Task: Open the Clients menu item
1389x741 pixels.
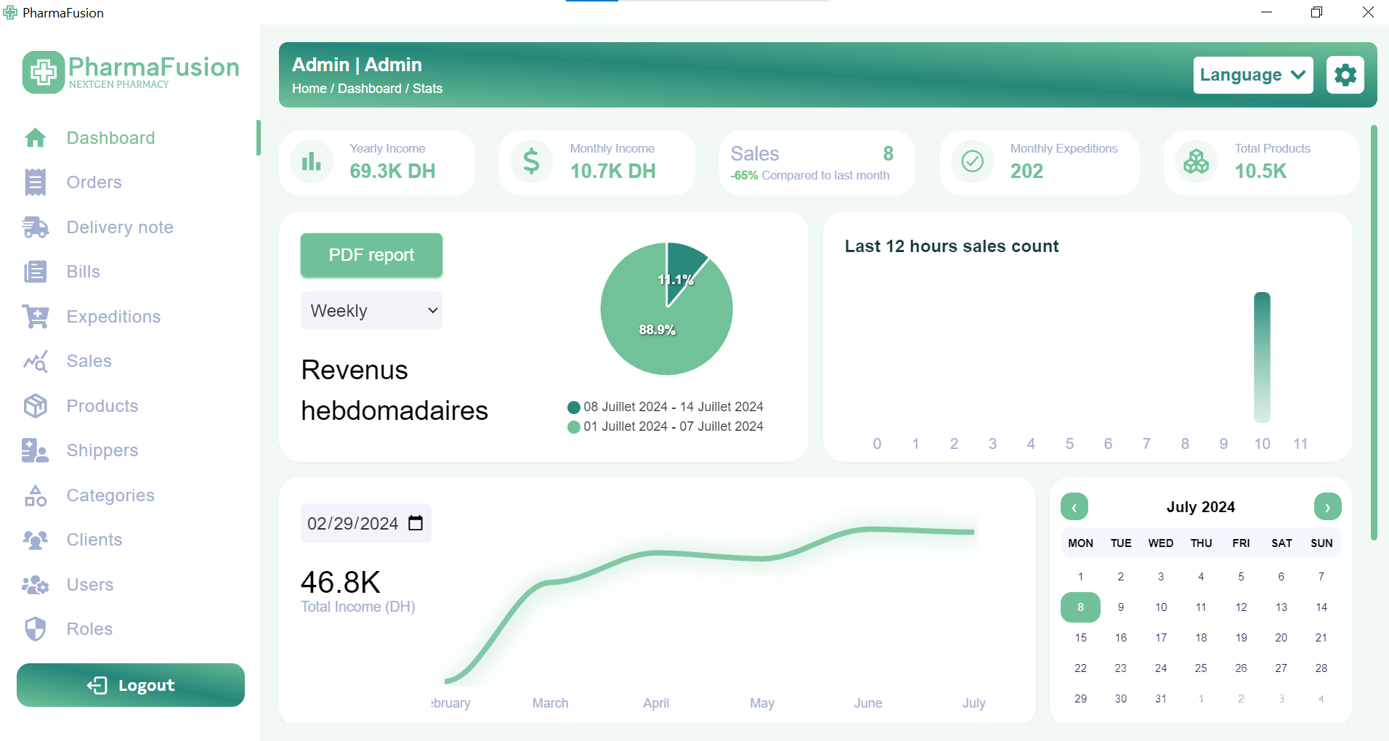Action: 94,540
